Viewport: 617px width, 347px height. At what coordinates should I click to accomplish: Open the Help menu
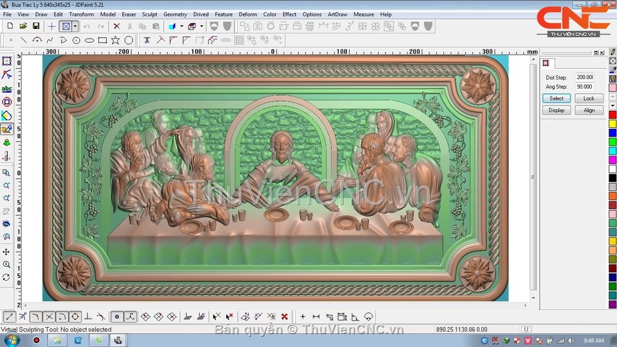[x=386, y=14]
